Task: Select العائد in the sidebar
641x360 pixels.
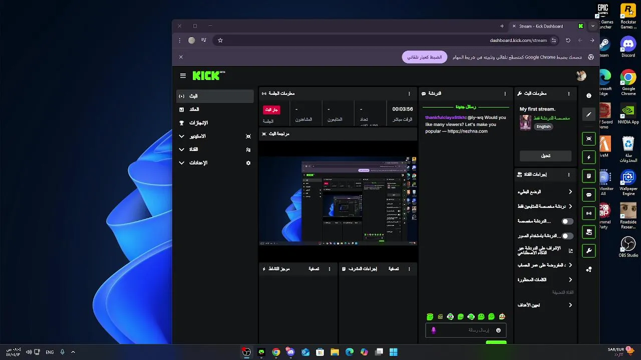Action: (215, 109)
